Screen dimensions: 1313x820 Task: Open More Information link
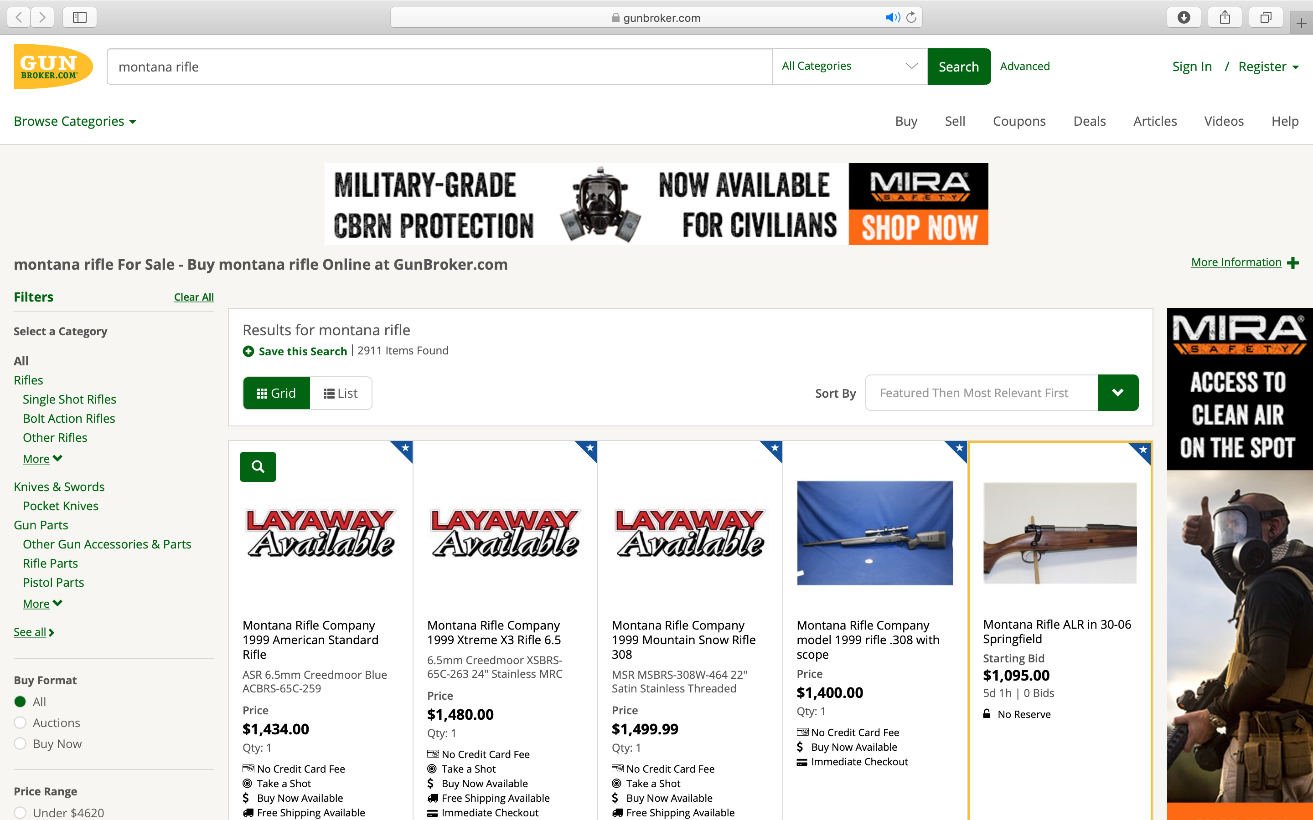(1236, 262)
